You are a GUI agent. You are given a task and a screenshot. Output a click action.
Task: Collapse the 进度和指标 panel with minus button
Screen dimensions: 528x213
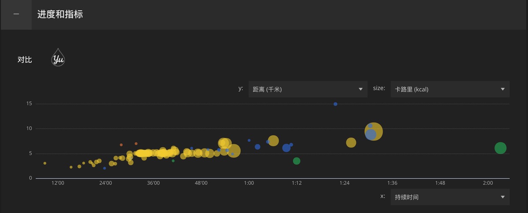[16, 14]
